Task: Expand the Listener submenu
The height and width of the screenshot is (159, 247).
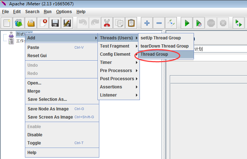Action: click(119, 95)
